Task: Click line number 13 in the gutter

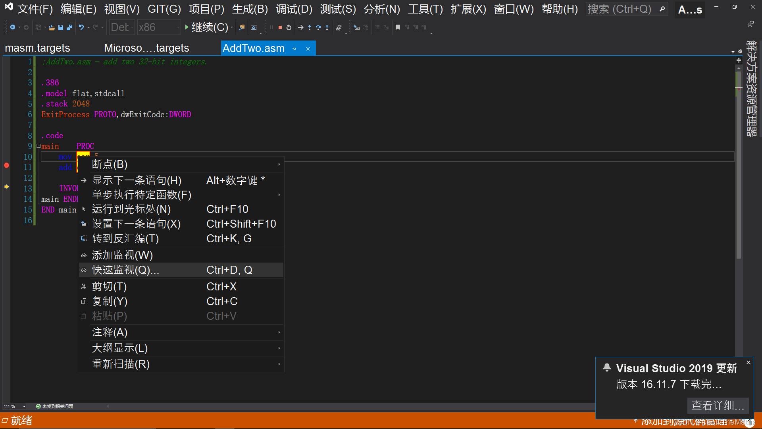Action: [28, 188]
